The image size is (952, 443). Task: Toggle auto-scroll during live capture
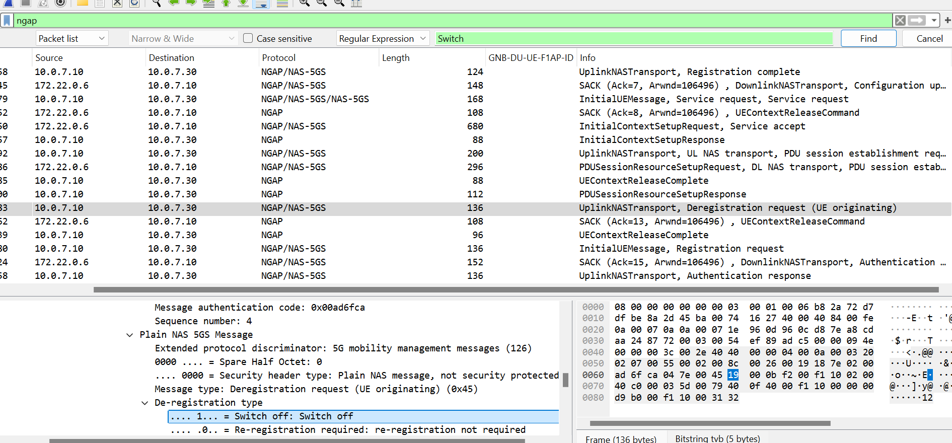(261, 3)
